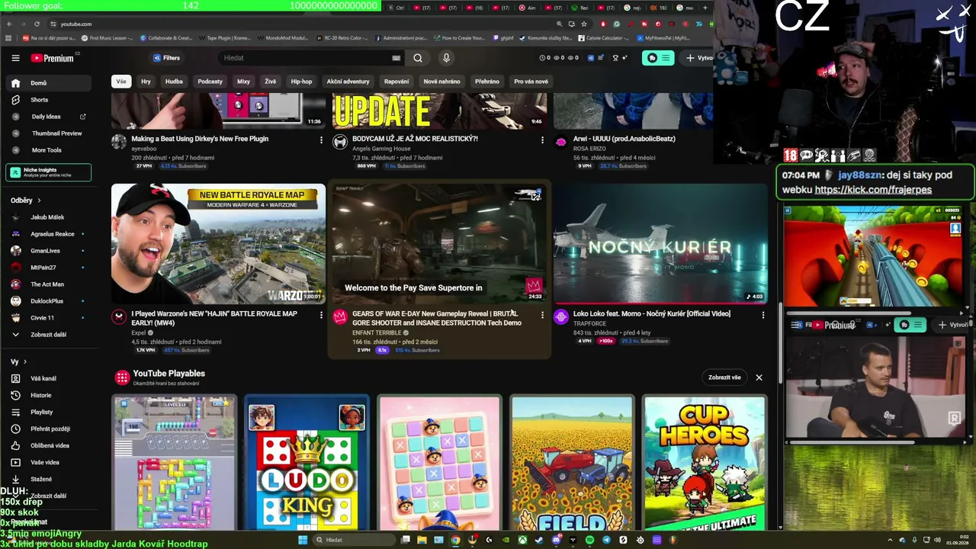The width and height of the screenshot is (976, 549).
Task: Open the Expel channel link
Action: pos(139,333)
